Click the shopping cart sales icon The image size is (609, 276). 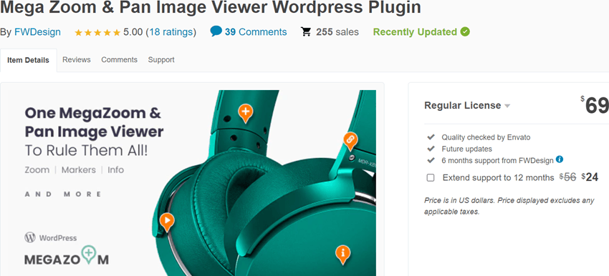pyautogui.click(x=306, y=31)
